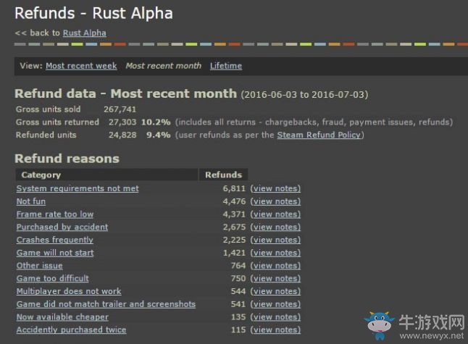Image resolution: width=468 pixels, height=344 pixels.
Task: Open Crashes frequently category
Action: (x=54, y=240)
